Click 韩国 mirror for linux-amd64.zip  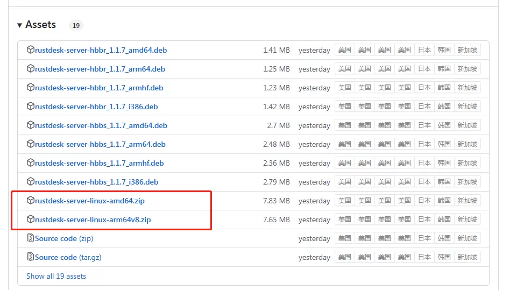444,201
